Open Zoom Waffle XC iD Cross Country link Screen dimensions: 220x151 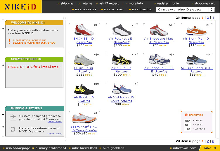[84, 128]
